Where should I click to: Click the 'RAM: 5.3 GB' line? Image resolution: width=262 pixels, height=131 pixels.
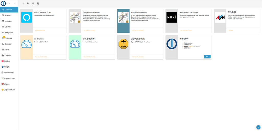coord(187,45)
